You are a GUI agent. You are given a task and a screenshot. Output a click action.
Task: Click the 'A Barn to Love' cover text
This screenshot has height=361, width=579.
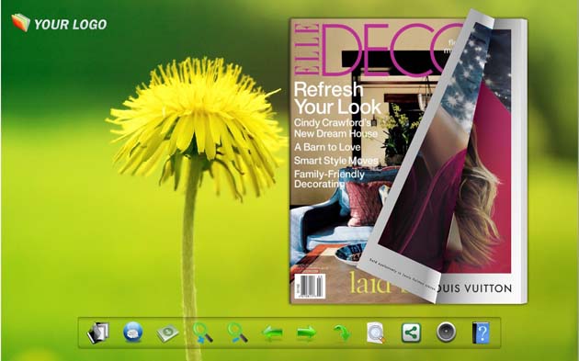[x=327, y=147]
